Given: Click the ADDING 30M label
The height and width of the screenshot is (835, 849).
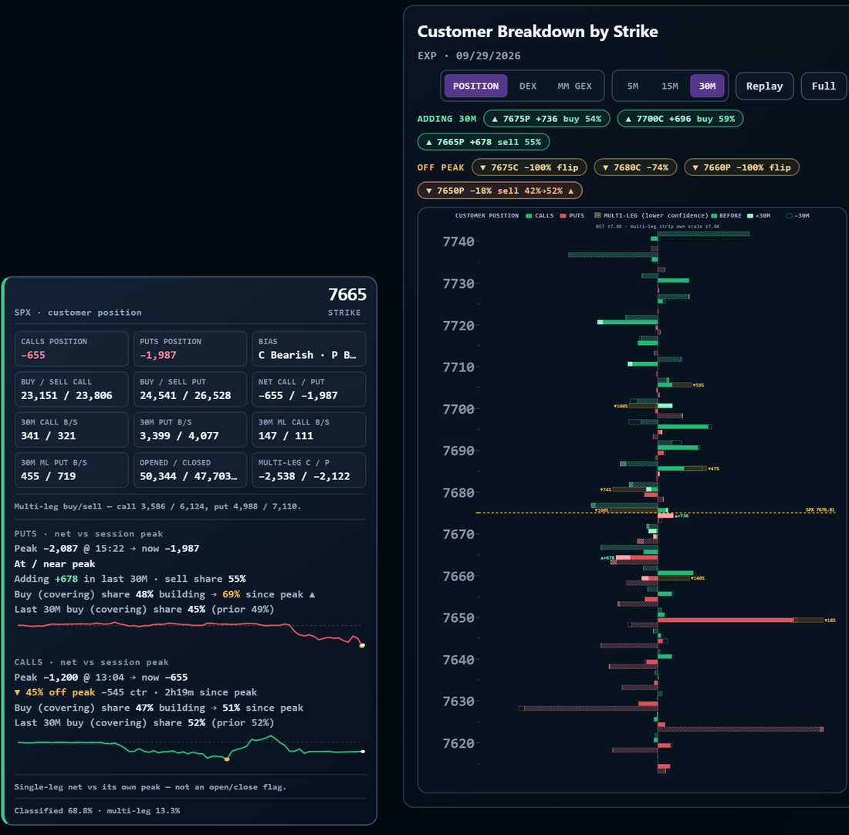Looking at the screenshot, I should click(x=447, y=119).
